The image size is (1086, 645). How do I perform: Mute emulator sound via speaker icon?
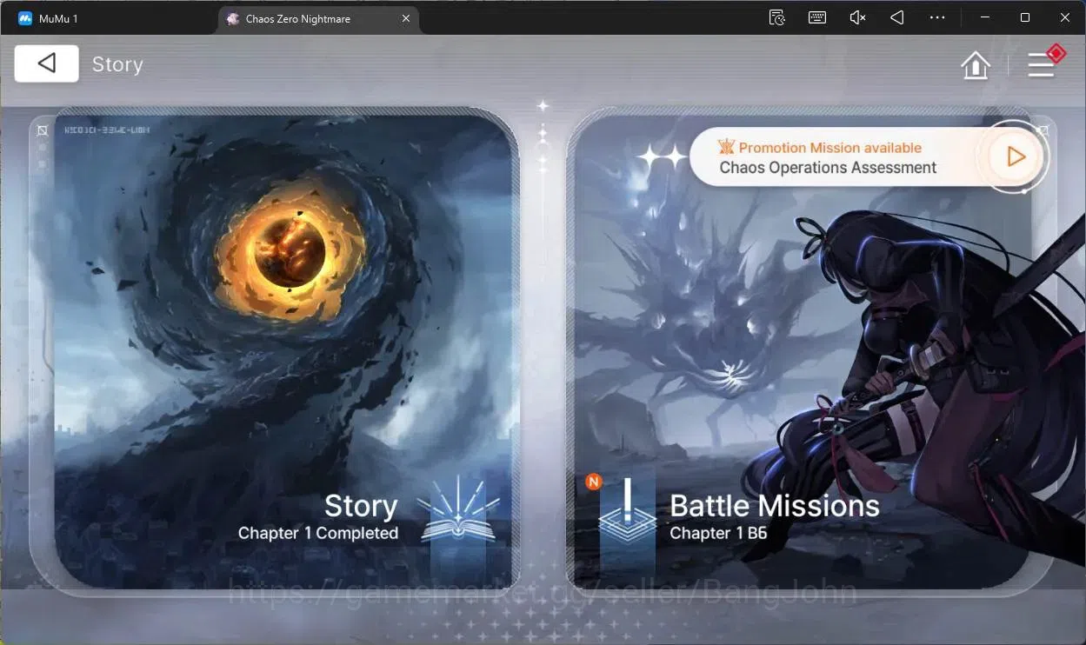(x=857, y=17)
